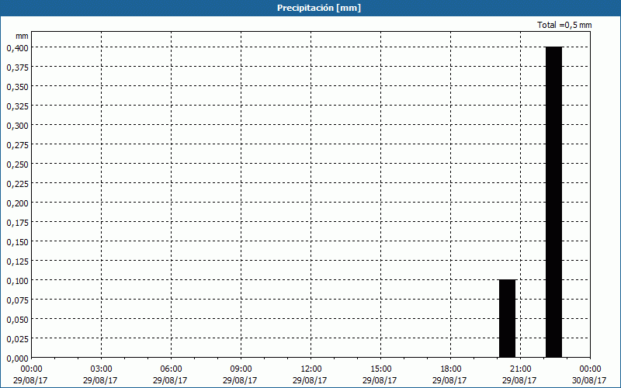Click the Precipitación [mm] title bar
Screen dimensions: 621x388
click(310, 8)
